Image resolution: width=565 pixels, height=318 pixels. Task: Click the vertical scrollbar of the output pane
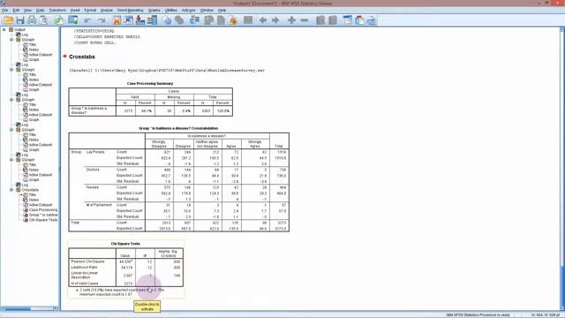pos(562,170)
